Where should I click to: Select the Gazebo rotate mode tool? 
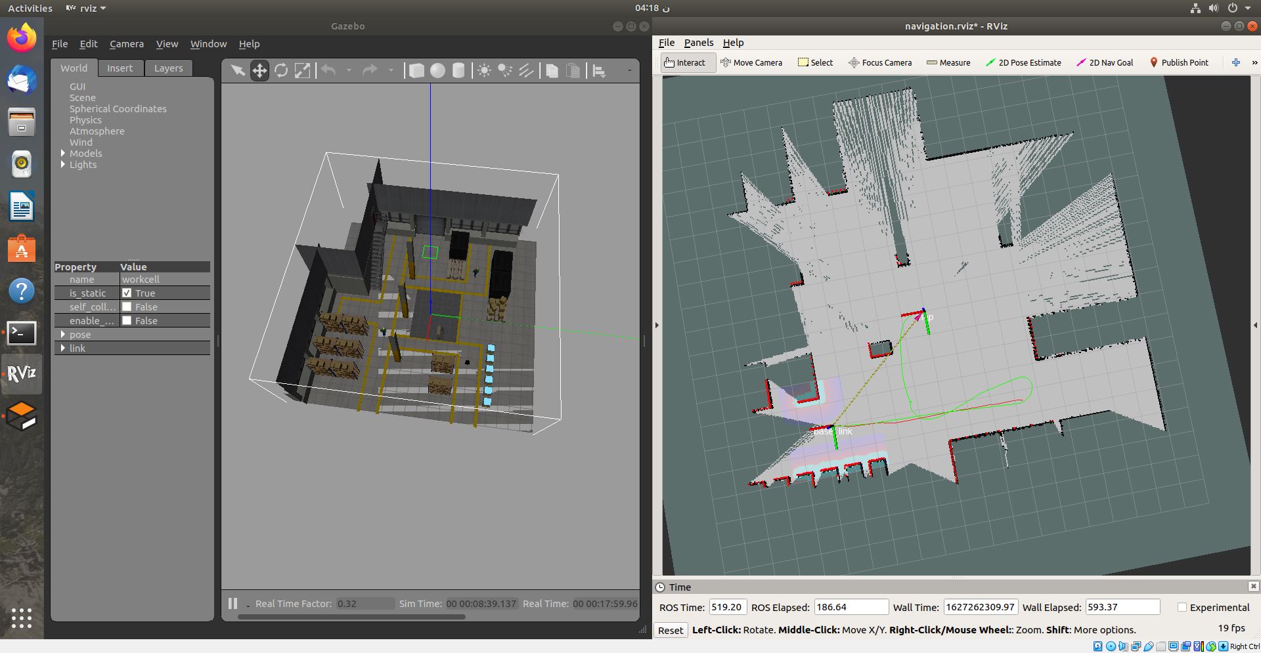[x=281, y=71]
